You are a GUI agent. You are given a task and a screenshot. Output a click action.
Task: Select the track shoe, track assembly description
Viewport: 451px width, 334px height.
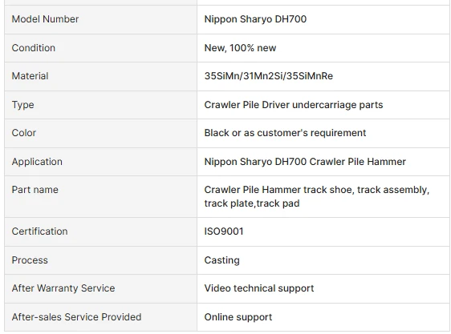coord(317,196)
